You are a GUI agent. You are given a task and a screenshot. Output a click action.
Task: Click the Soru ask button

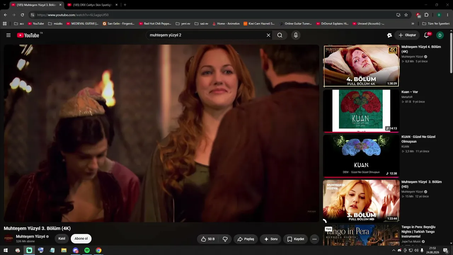click(271, 239)
